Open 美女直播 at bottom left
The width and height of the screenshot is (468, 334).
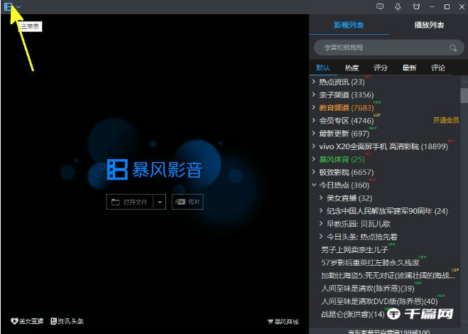27,321
